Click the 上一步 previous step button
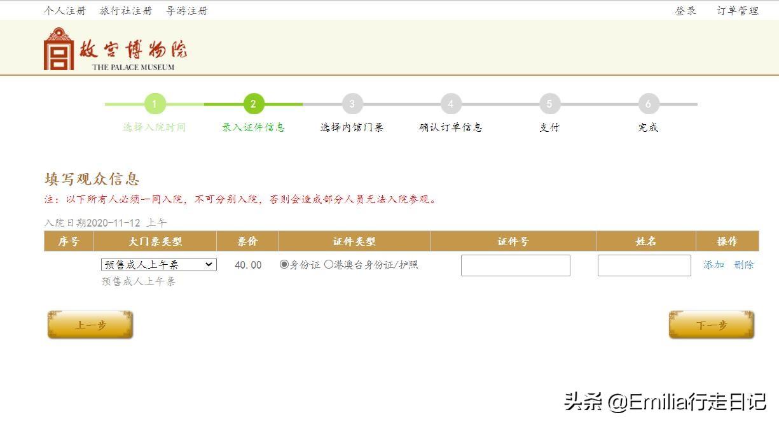Image resolution: width=779 pixels, height=424 pixels. (90, 324)
